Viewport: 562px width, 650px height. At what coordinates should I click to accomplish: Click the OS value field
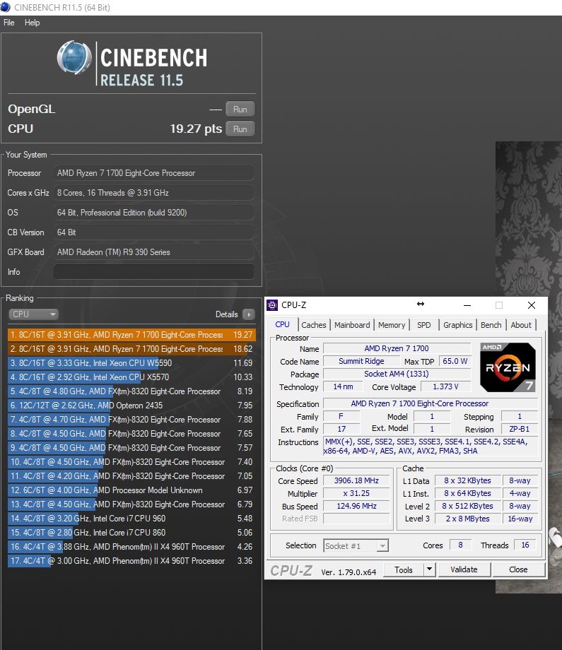tap(154, 213)
